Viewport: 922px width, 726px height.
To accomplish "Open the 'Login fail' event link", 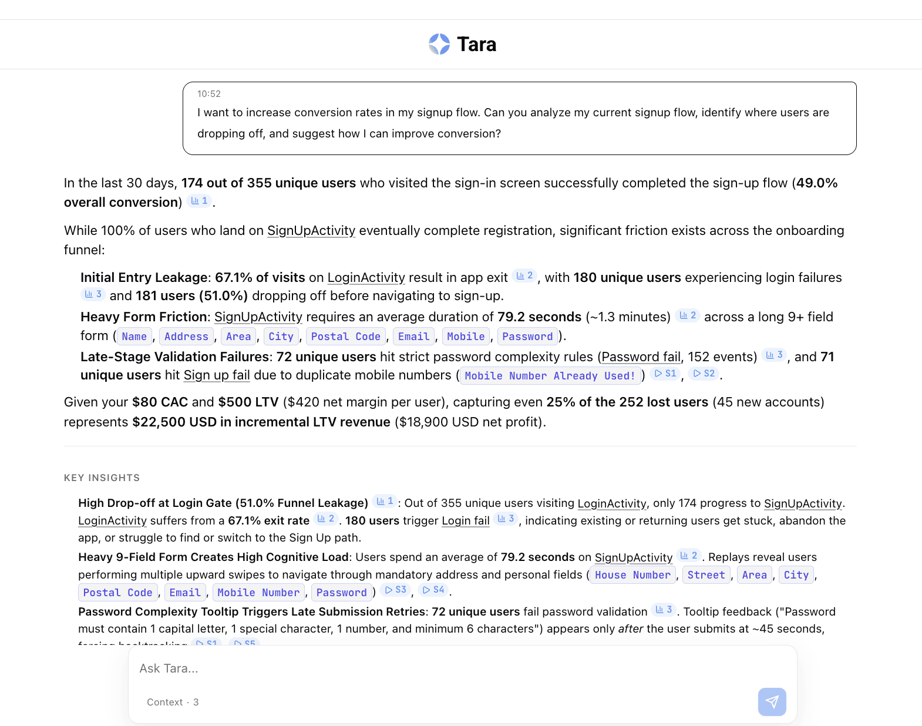I will click(466, 521).
